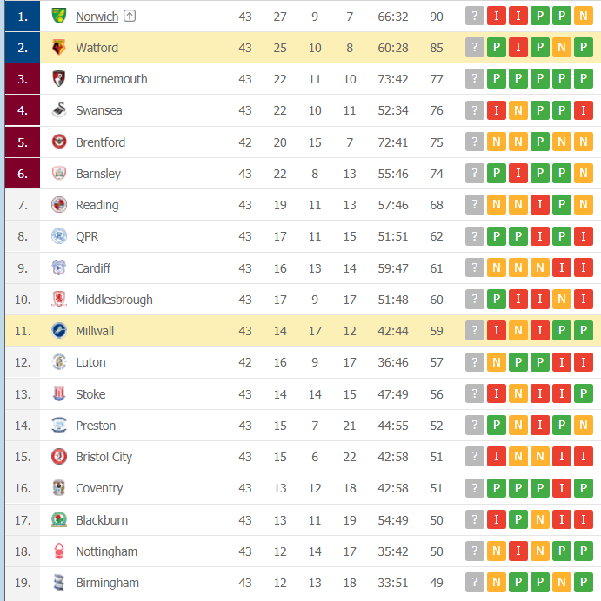
Task: Select the Millwall highlighted table row points
Action: click(437, 331)
